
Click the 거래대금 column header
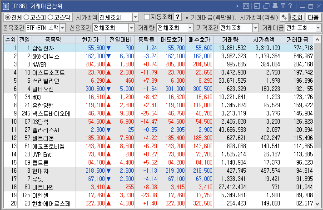297,40
